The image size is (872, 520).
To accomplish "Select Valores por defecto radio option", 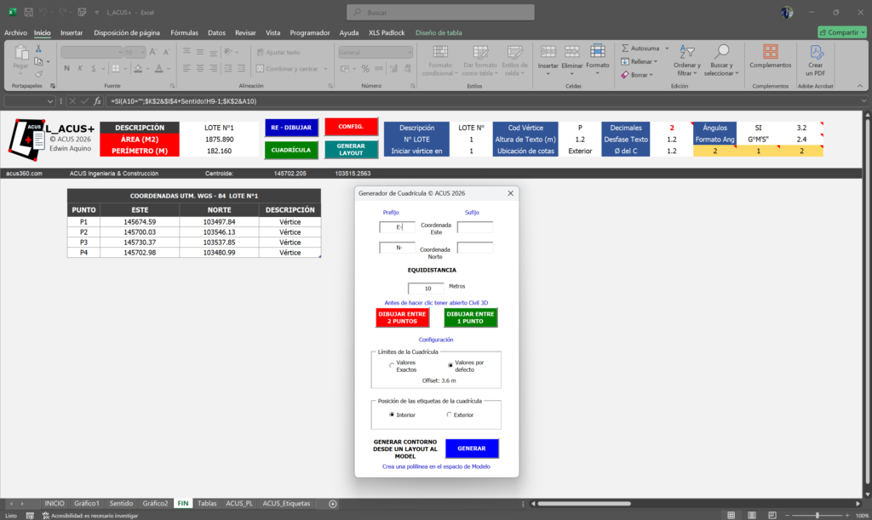I will [x=450, y=363].
